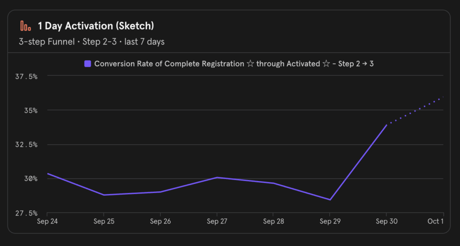
Task: Click the star icon after Activated
Action: pyautogui.click(x=326, y=64)
